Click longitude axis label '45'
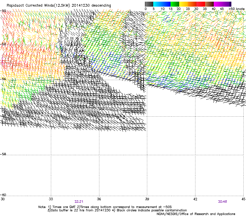 point(243,199)
